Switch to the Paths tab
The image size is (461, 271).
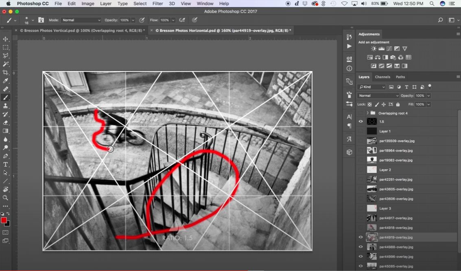[400, 77]
